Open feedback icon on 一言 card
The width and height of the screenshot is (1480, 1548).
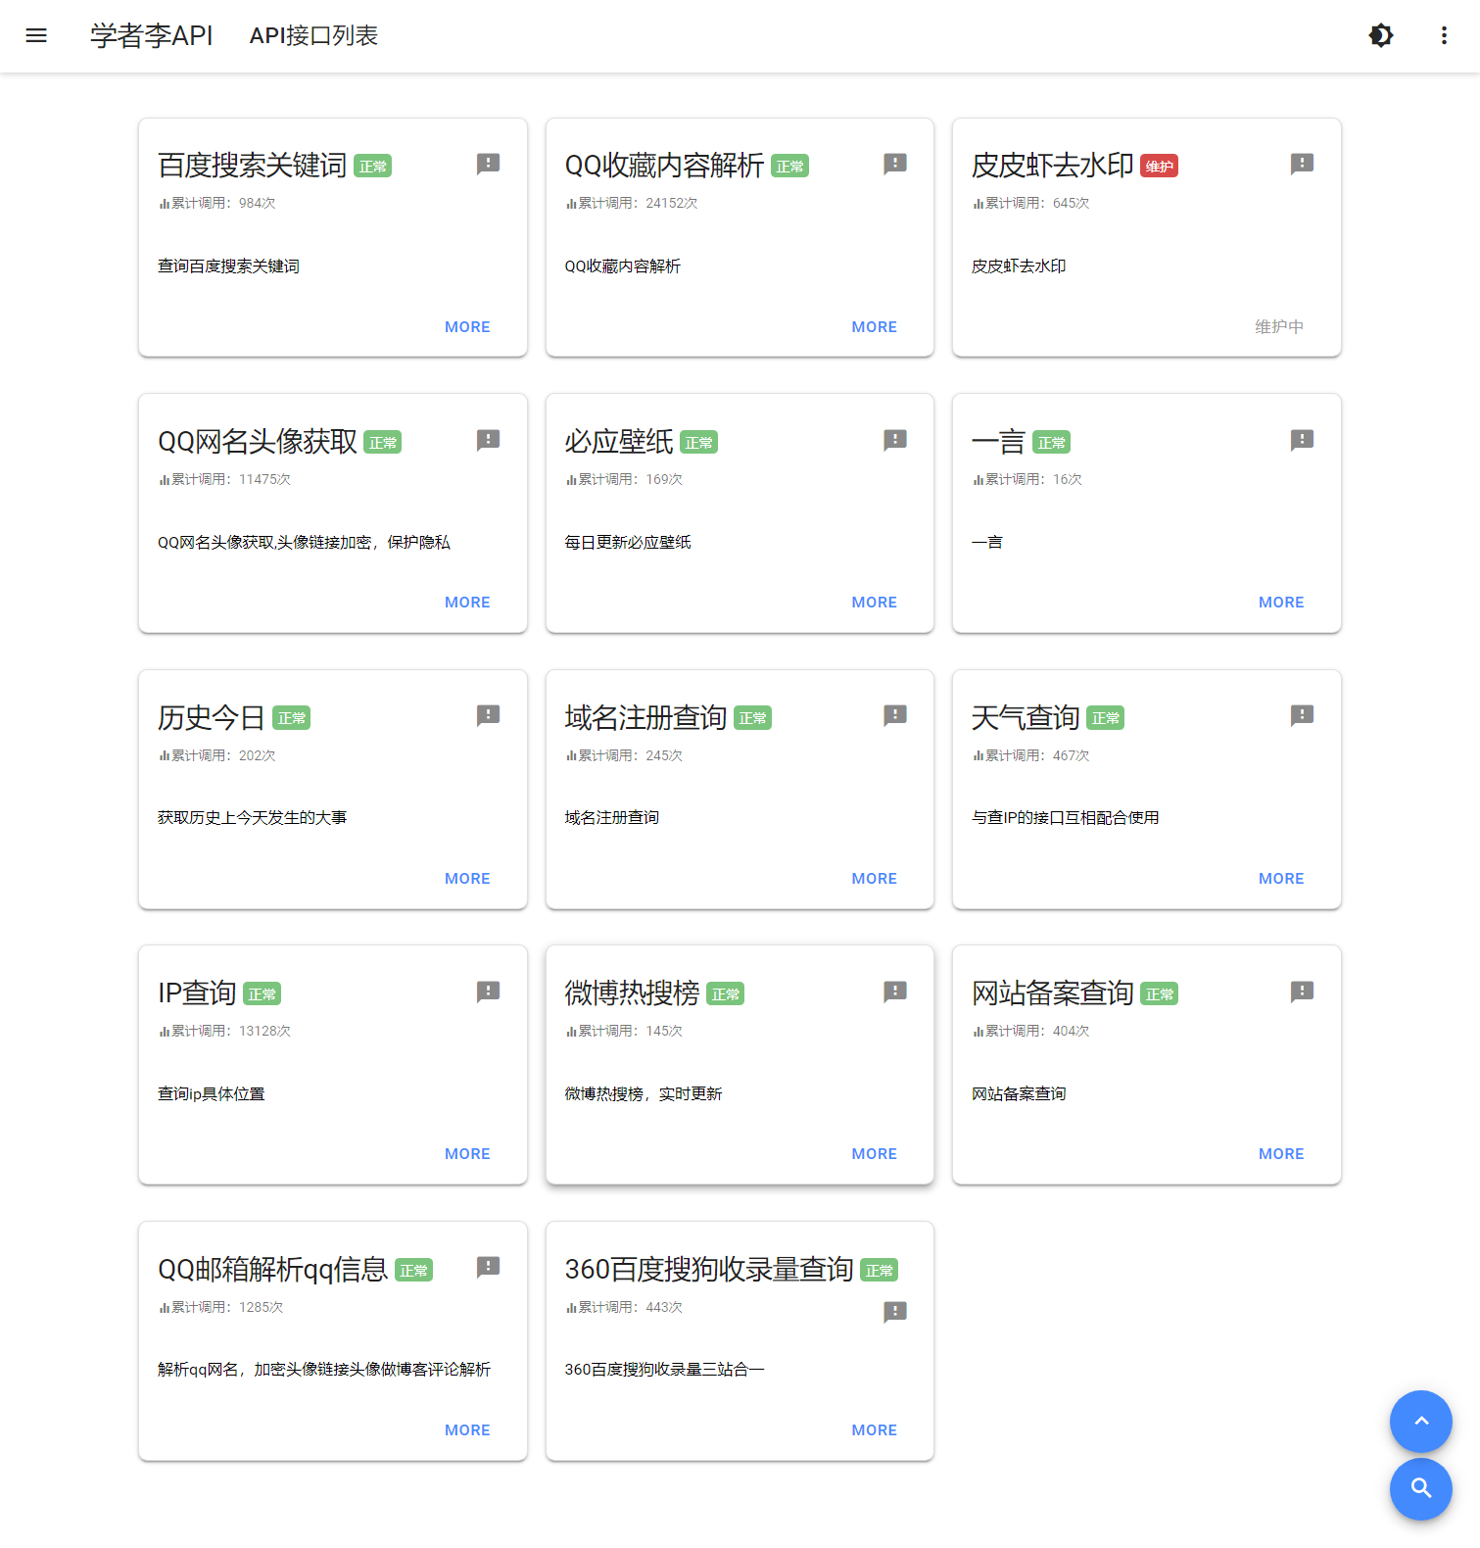1302,440
